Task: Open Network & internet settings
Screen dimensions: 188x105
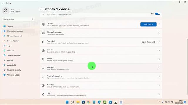Action: 18,36
